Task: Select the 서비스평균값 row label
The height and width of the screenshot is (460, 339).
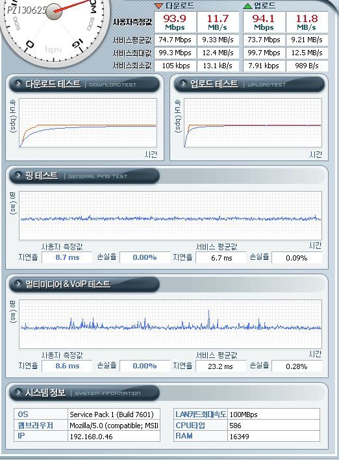Action: 132,40
